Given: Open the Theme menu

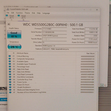Looking at the screenshot, I should (27, 13).
